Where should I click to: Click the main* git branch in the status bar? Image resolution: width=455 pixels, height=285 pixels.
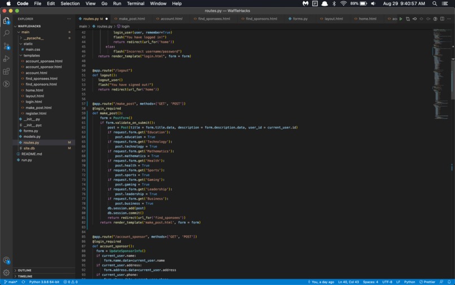[x=11, y=282]
